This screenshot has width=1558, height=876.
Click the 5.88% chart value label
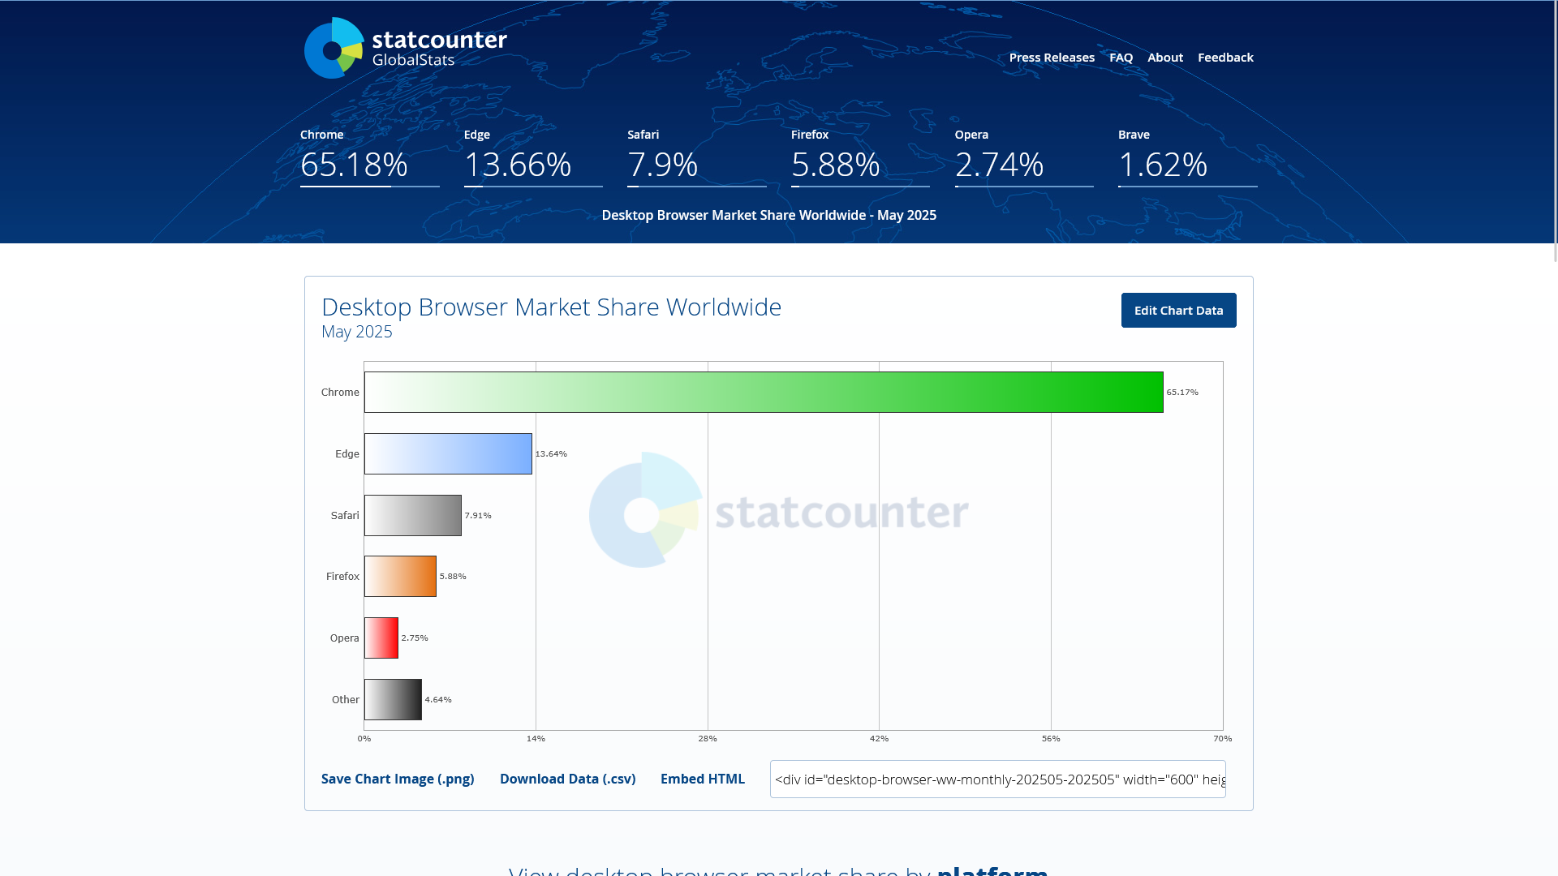pyautogui.click(x=453, y=577)
